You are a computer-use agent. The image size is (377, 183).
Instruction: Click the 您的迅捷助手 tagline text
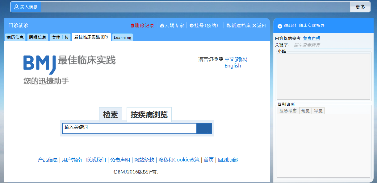[46, 81]
